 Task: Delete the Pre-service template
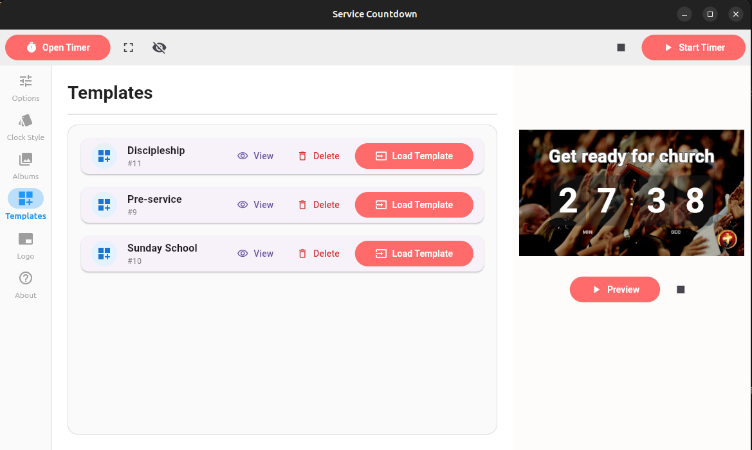click(x=318, y=205)
